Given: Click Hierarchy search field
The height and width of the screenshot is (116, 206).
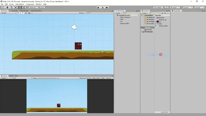Looking at the screenshot, I should pos(131,13).
